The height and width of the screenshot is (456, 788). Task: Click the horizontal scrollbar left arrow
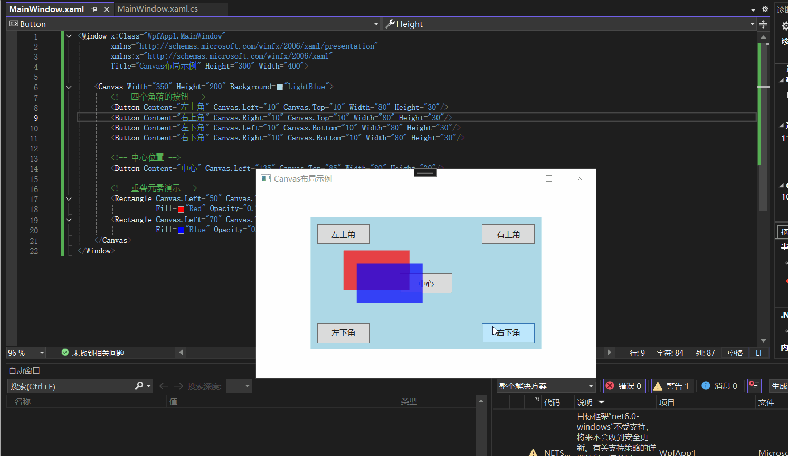pos(181,352)
